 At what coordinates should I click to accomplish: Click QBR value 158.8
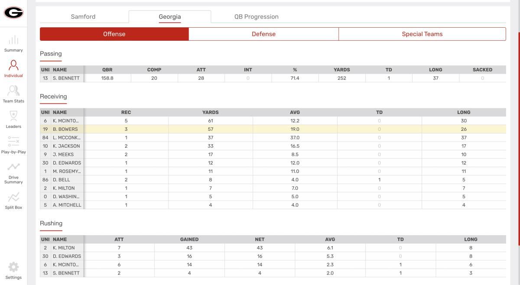pos(107,78)
